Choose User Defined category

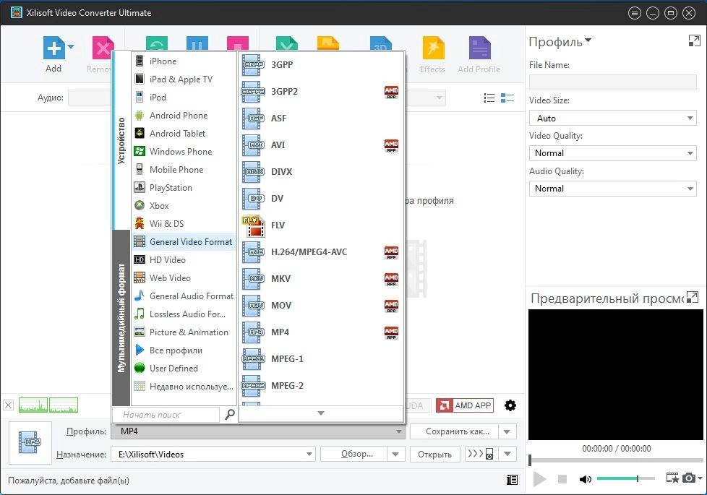[184, 368]
